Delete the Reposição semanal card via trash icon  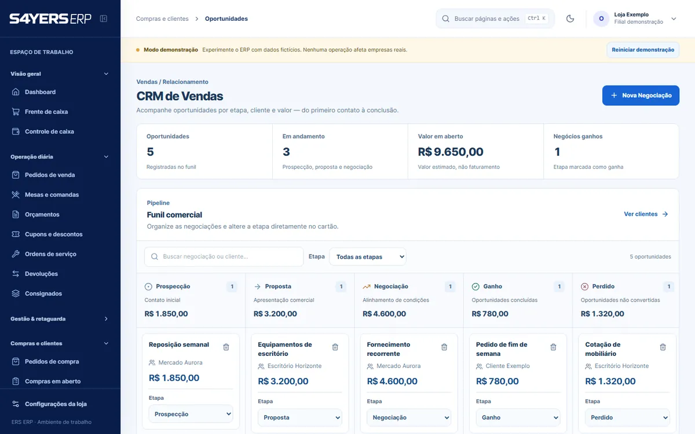pos(226,347)
